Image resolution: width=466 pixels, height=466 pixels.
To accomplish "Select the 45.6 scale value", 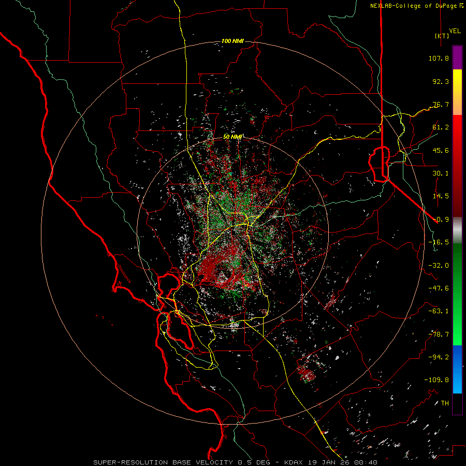I will tap(441, 150).
